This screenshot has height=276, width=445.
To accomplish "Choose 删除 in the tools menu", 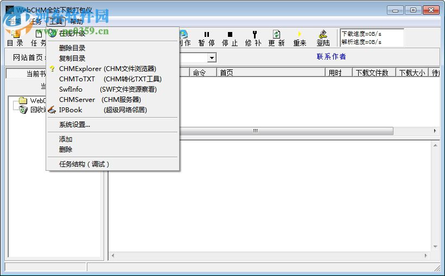I will click(113, 149).
